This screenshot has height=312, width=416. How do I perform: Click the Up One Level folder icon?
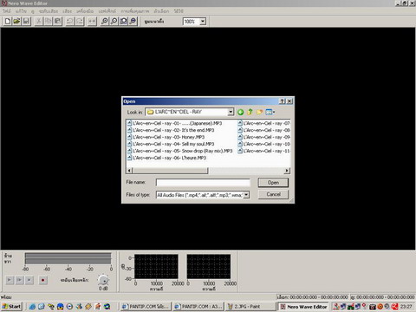click(x=250, y=112)
